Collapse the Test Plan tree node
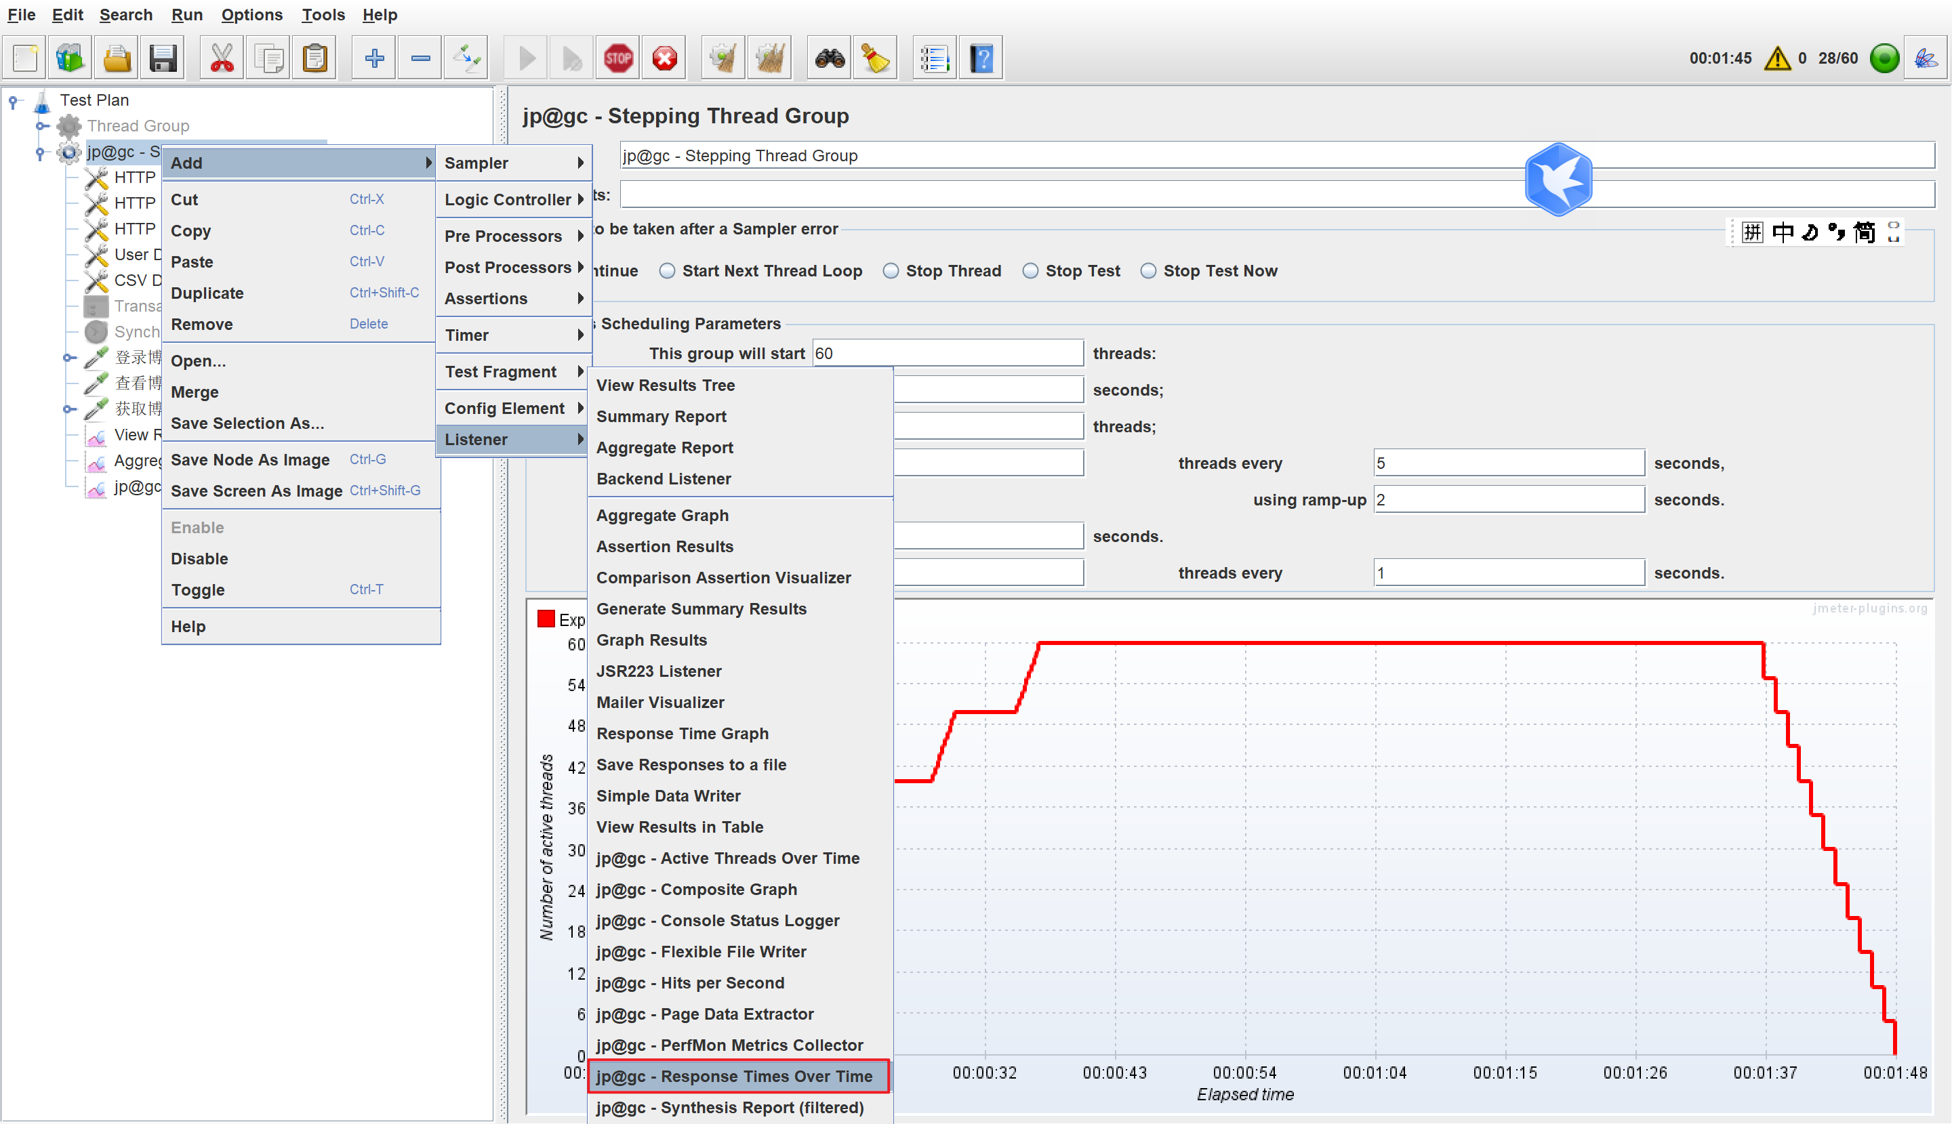Image resolution: width=1952 pixels, height=1124 pixels. pos(13,100)
